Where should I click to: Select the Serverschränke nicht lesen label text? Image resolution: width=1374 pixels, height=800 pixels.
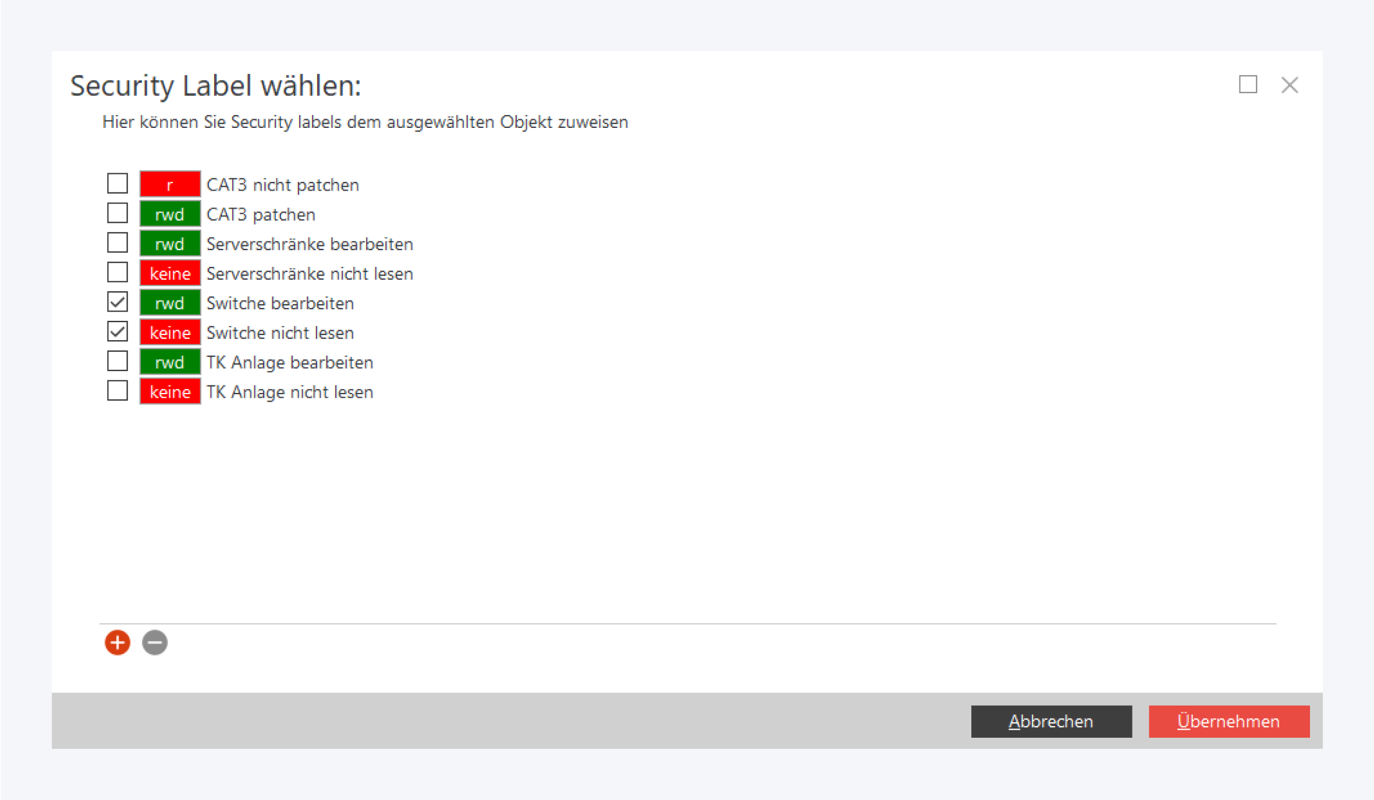click(x=309, y=273)
